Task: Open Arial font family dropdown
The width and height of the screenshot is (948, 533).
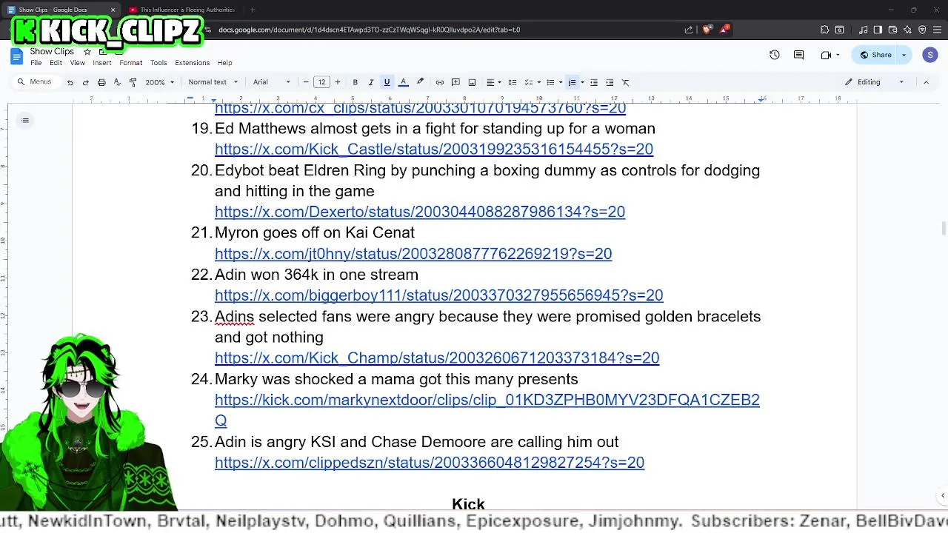Action: coord(272,82)
